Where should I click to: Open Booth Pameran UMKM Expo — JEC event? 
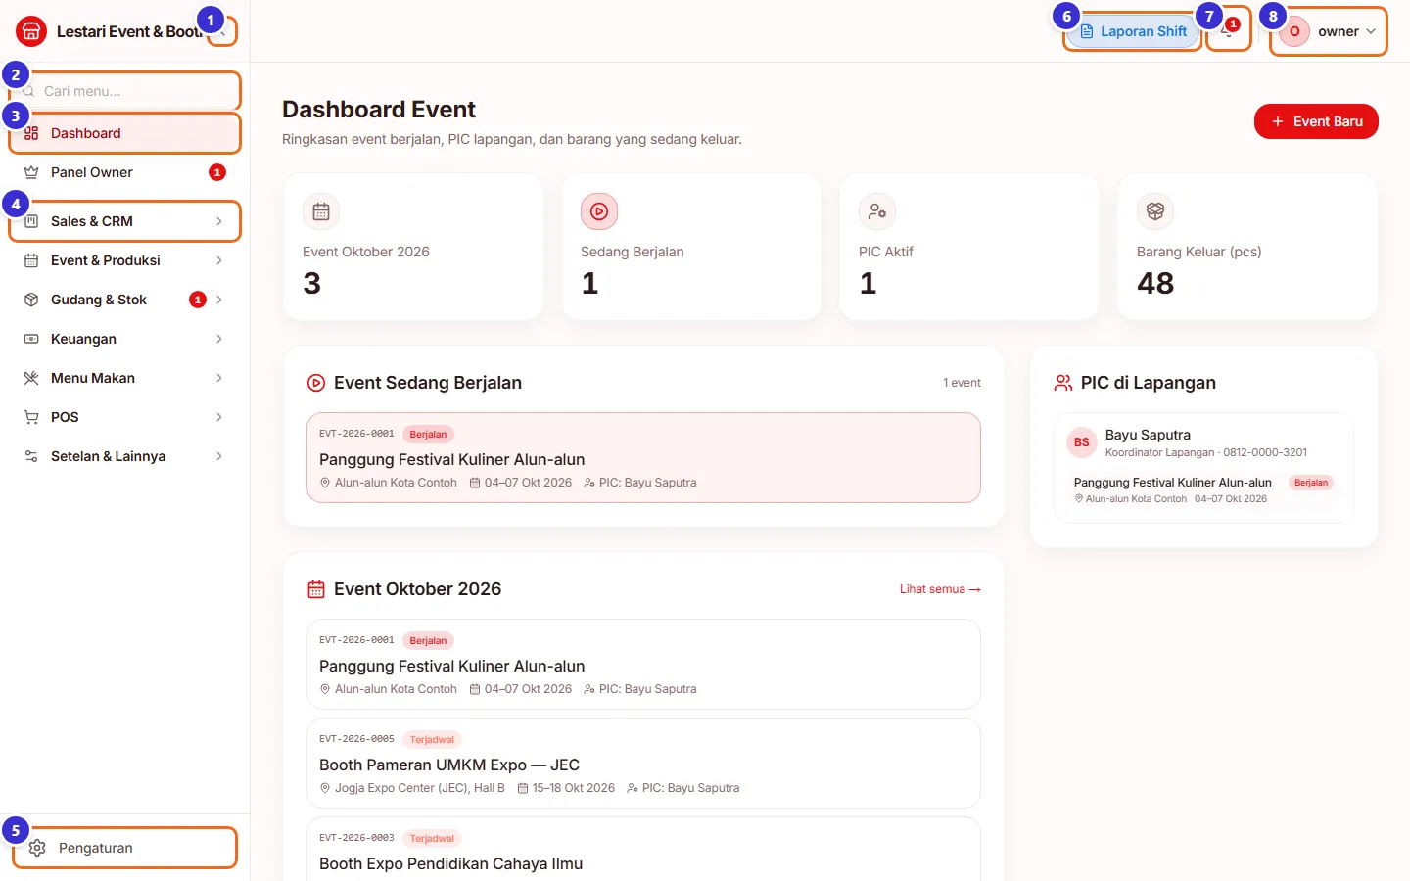[x=643, y=764]
